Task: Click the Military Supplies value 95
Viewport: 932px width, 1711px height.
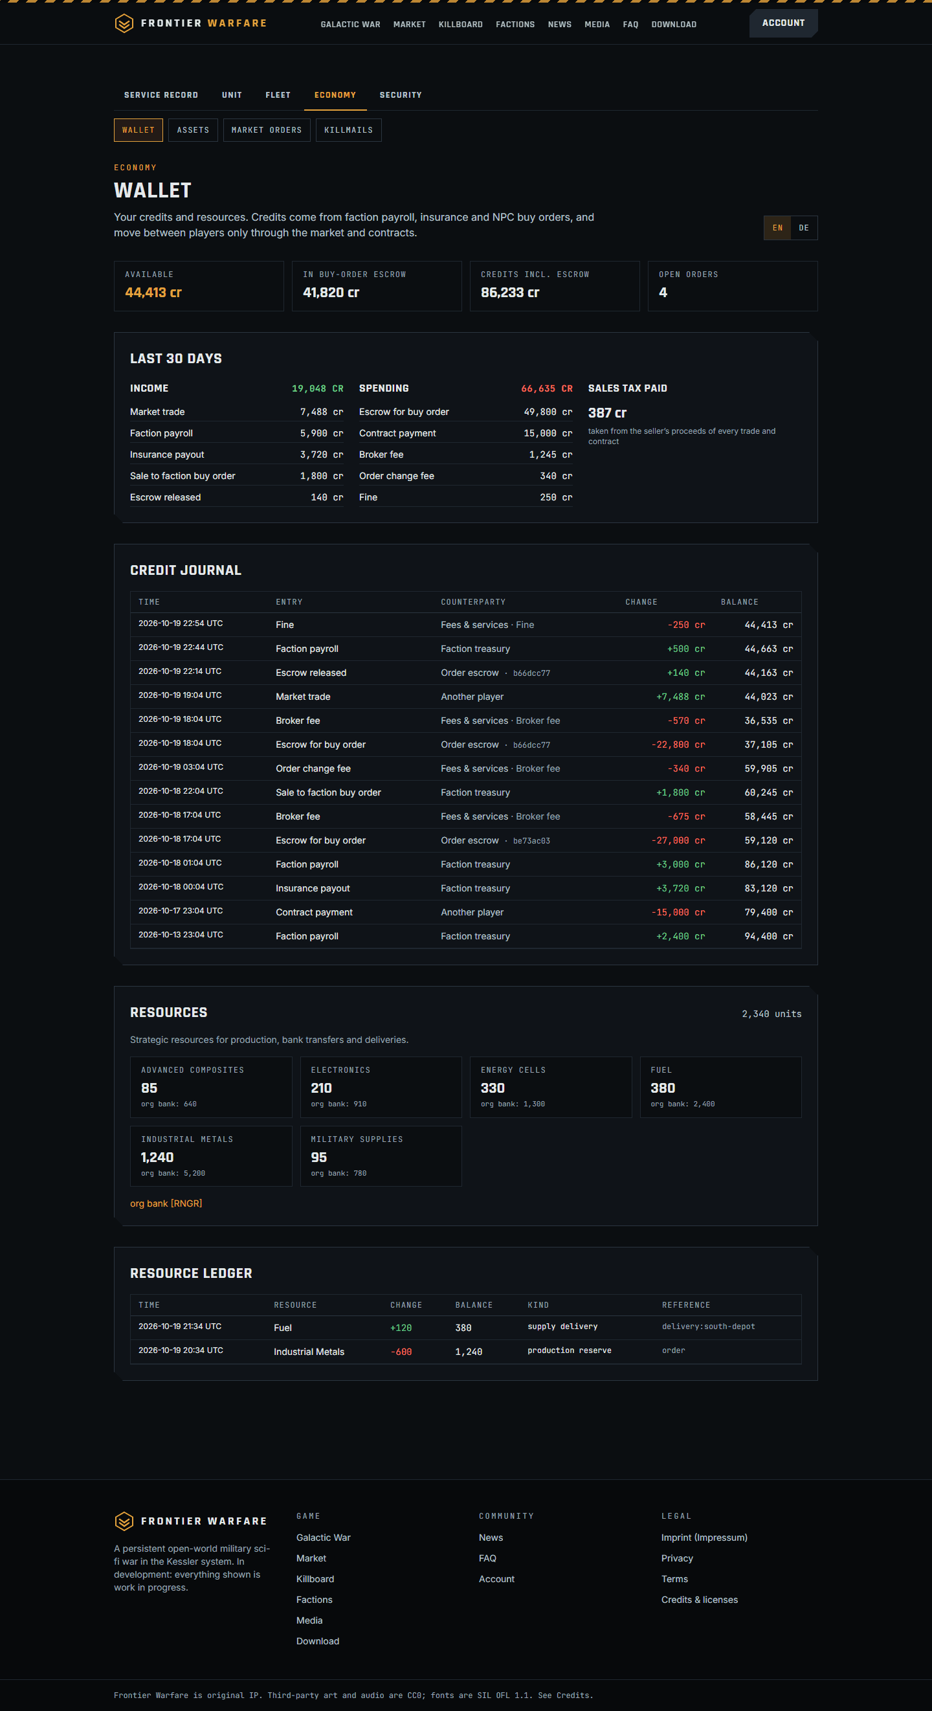Action: 319,1157
